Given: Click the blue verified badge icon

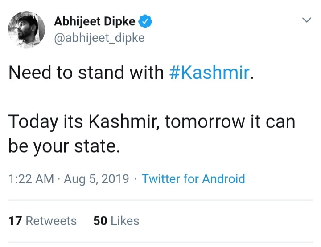Looking at the screenshot, I should (x=145, y=21).
